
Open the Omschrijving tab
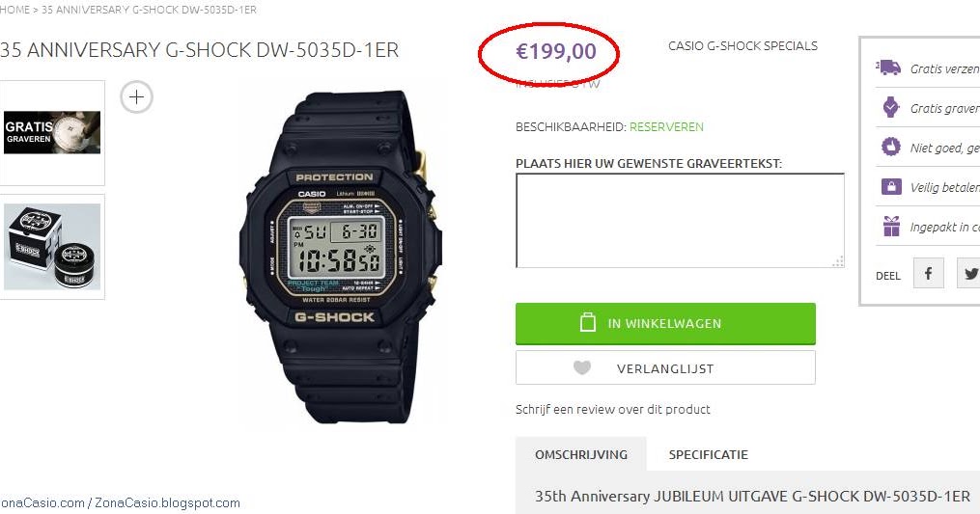581,454
